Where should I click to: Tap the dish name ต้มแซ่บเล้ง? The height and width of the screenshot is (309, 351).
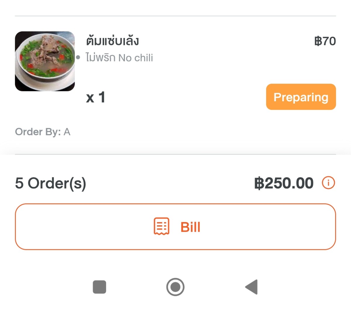(x=113, y=41)
